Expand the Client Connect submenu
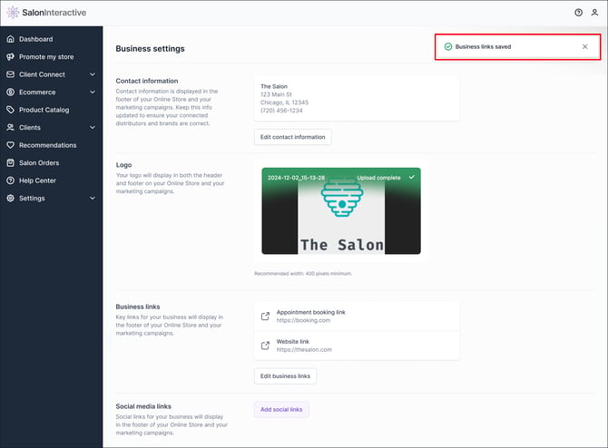The height and width of the screenshot is (448, 608). pyautogui.click(x=93, y=74)
